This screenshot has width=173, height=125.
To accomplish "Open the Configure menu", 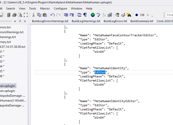I will click(x=60, y=8).
